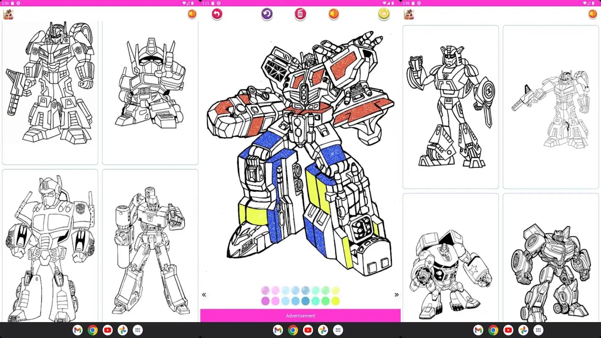Mute sound on the coloring screen

(x=334, y=14)
